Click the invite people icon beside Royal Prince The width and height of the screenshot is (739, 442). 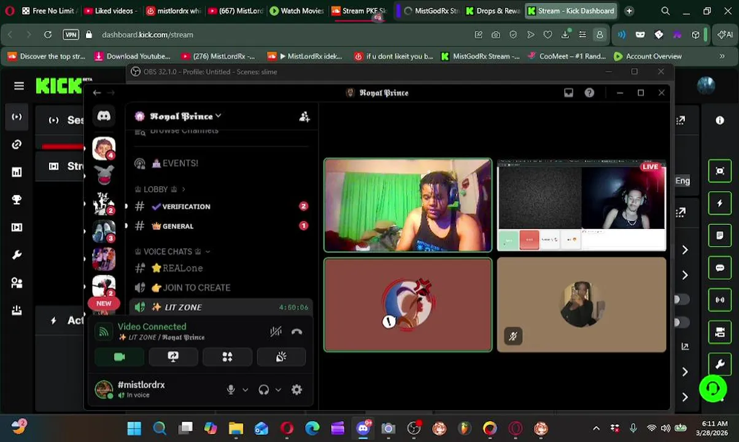(304, 117)
